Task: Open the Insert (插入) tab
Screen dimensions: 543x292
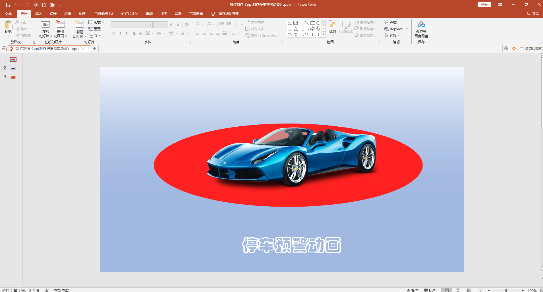Action: click(38, 14)
